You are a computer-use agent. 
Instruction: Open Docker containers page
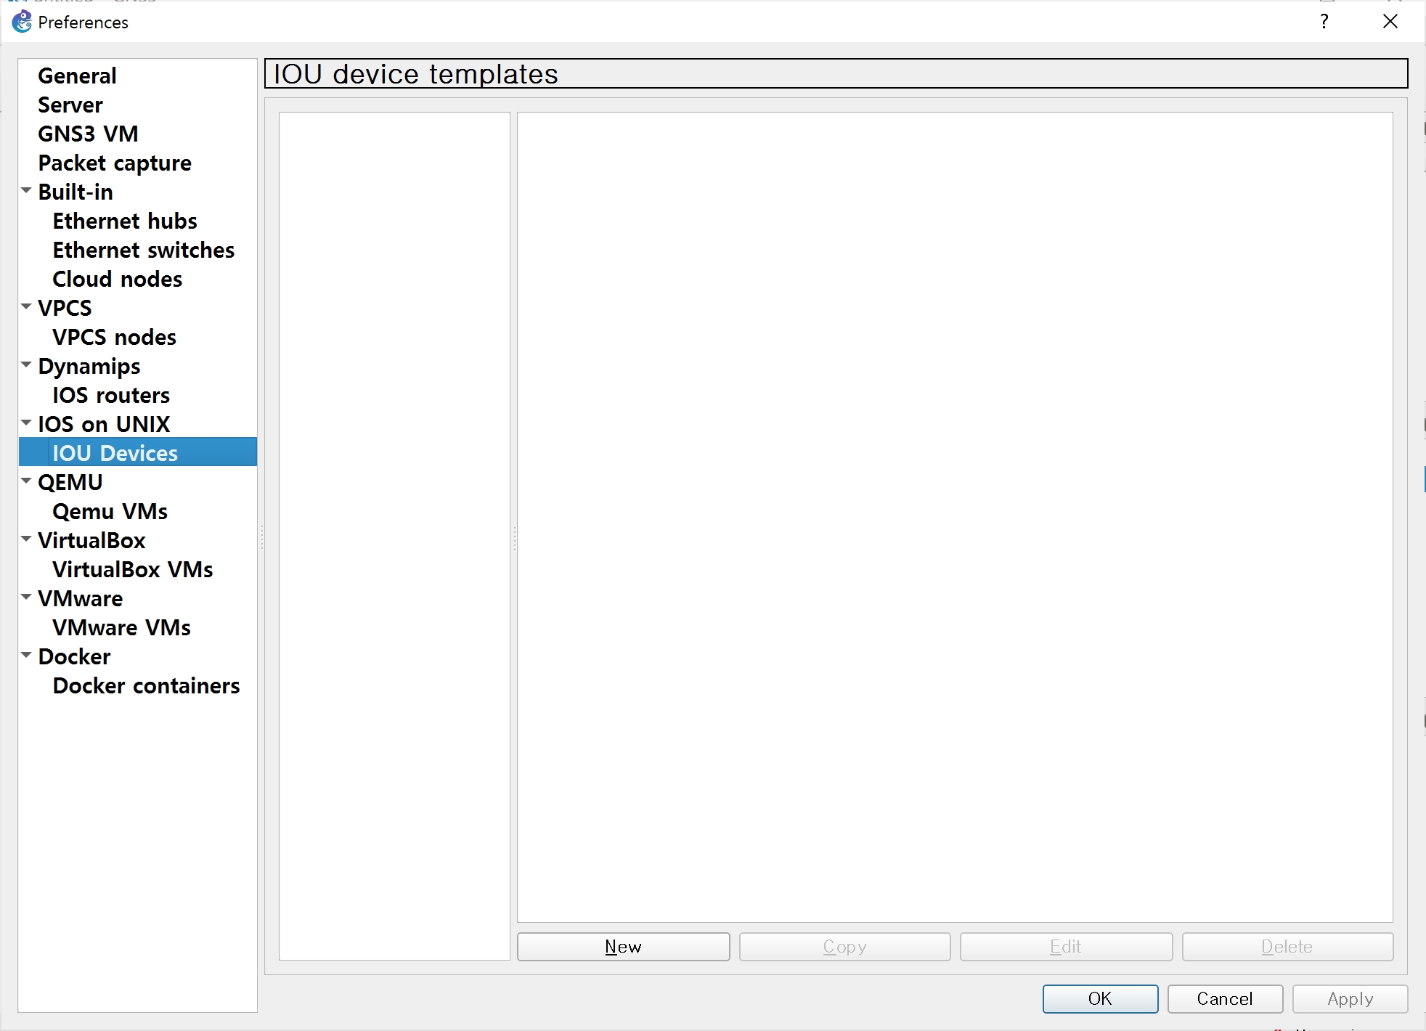pyautogui.click(x=146, y=685)
